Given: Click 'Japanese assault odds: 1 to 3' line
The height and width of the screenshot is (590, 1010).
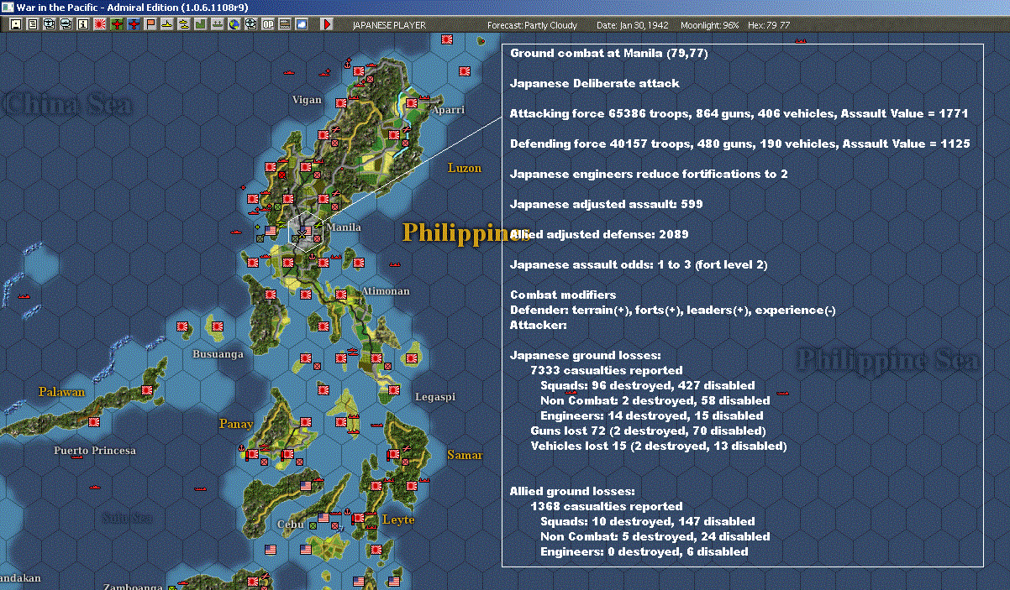Looking at the screenshot, I should 639,264.
